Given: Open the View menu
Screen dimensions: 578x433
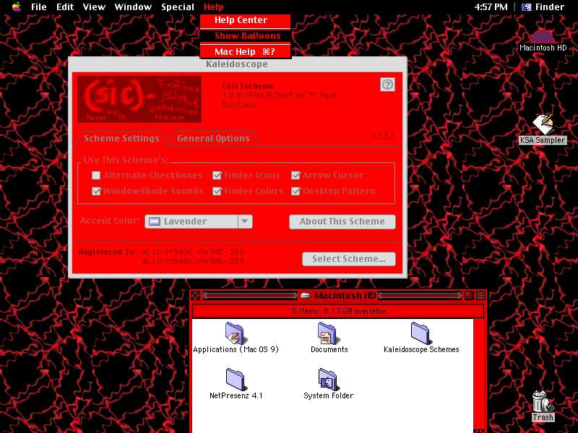Looking at the screenshot, I should coord(94,7).
